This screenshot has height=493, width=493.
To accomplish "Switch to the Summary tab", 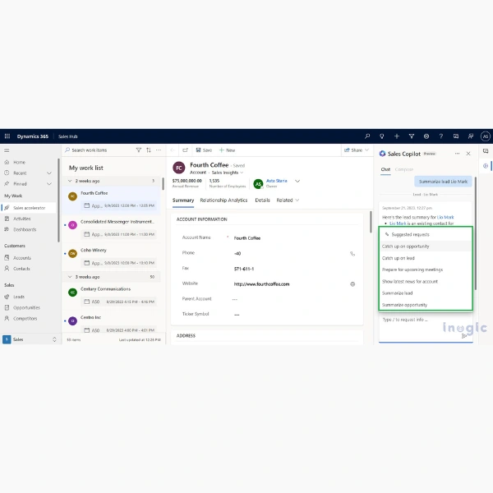I will [183, 200].
